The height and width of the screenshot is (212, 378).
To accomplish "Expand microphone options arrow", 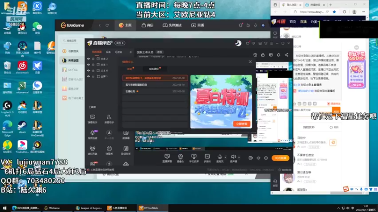I will click(x=225, y=157).
